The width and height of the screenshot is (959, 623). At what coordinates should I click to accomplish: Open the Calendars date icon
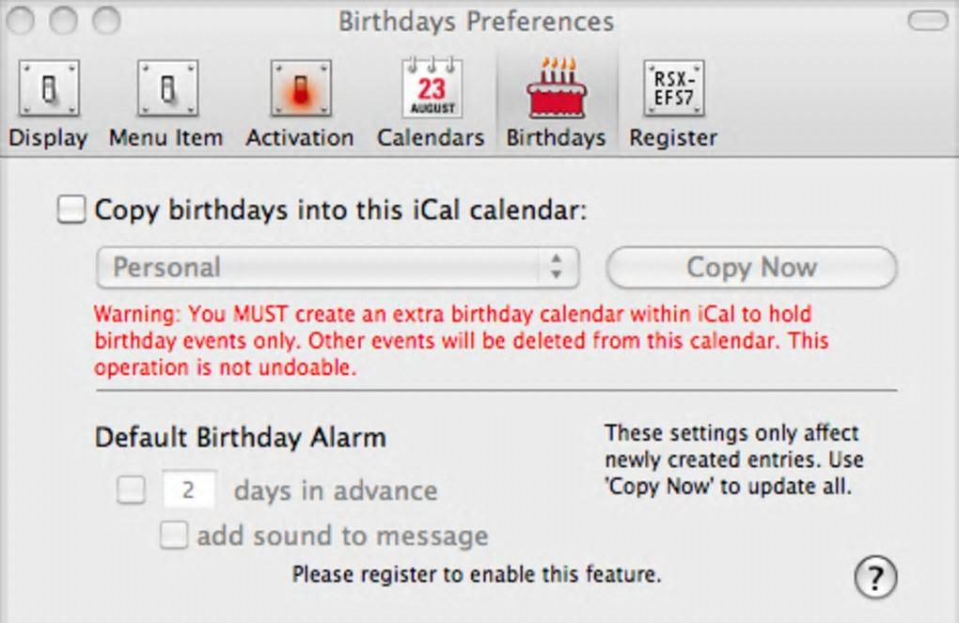click(x=431, y=88)
